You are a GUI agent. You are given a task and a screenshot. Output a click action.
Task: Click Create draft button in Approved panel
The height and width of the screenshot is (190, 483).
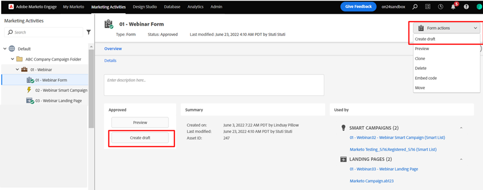tap(140, 138)
